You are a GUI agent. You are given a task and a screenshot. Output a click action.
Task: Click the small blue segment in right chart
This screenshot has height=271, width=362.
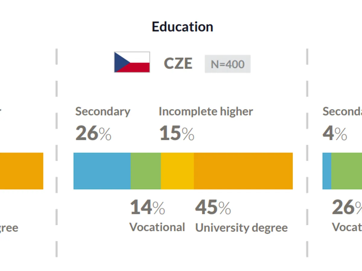click(x=327, y=171)
